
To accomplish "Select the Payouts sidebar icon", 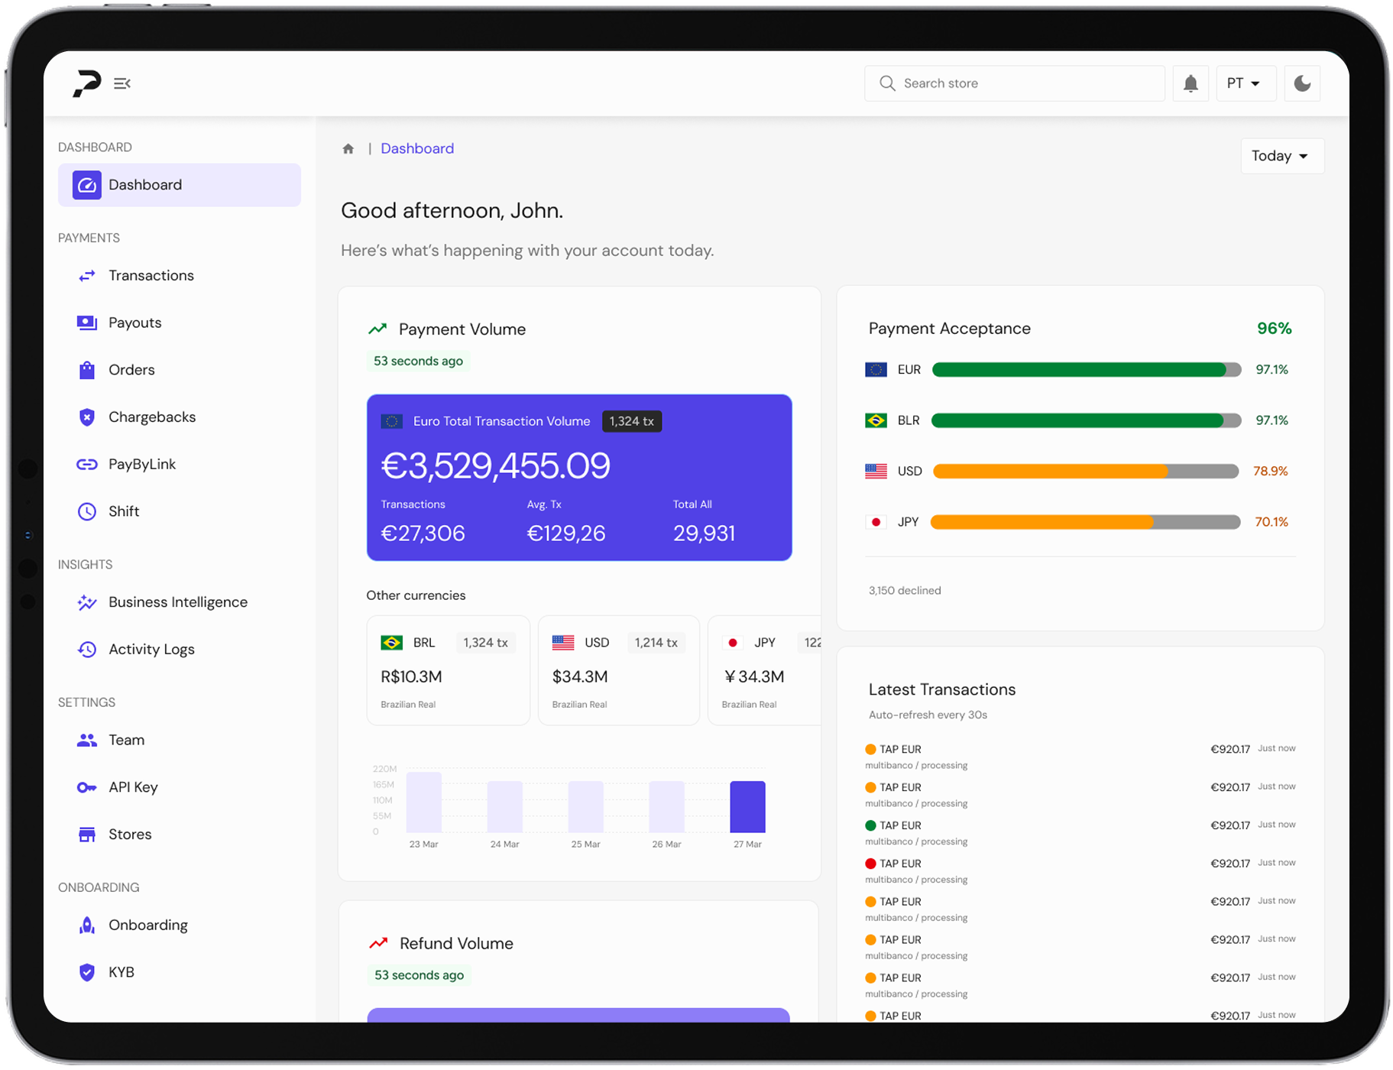I will [86, 322].
